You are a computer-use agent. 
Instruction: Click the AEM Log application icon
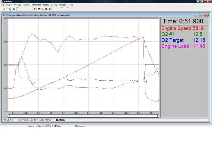pyautogui.click(x=1, y=2)
